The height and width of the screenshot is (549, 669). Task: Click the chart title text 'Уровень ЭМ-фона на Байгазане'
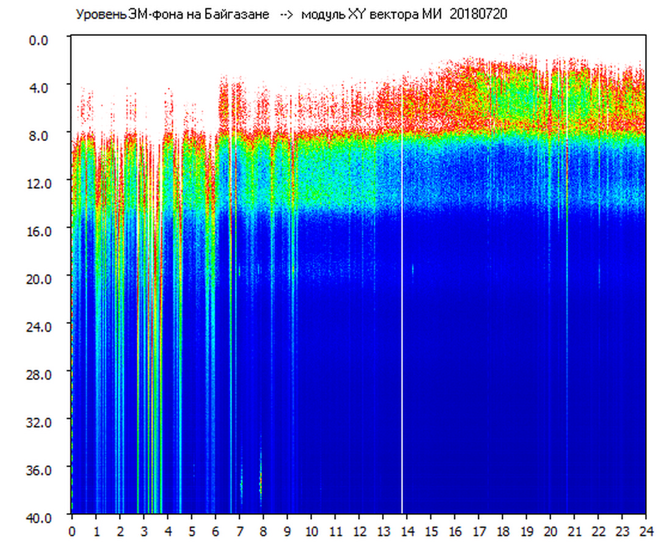[x=172, y=15]
